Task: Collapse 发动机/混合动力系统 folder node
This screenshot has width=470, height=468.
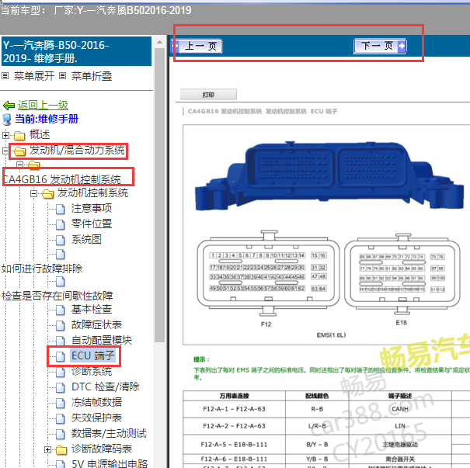Action: tap(5, 151)
